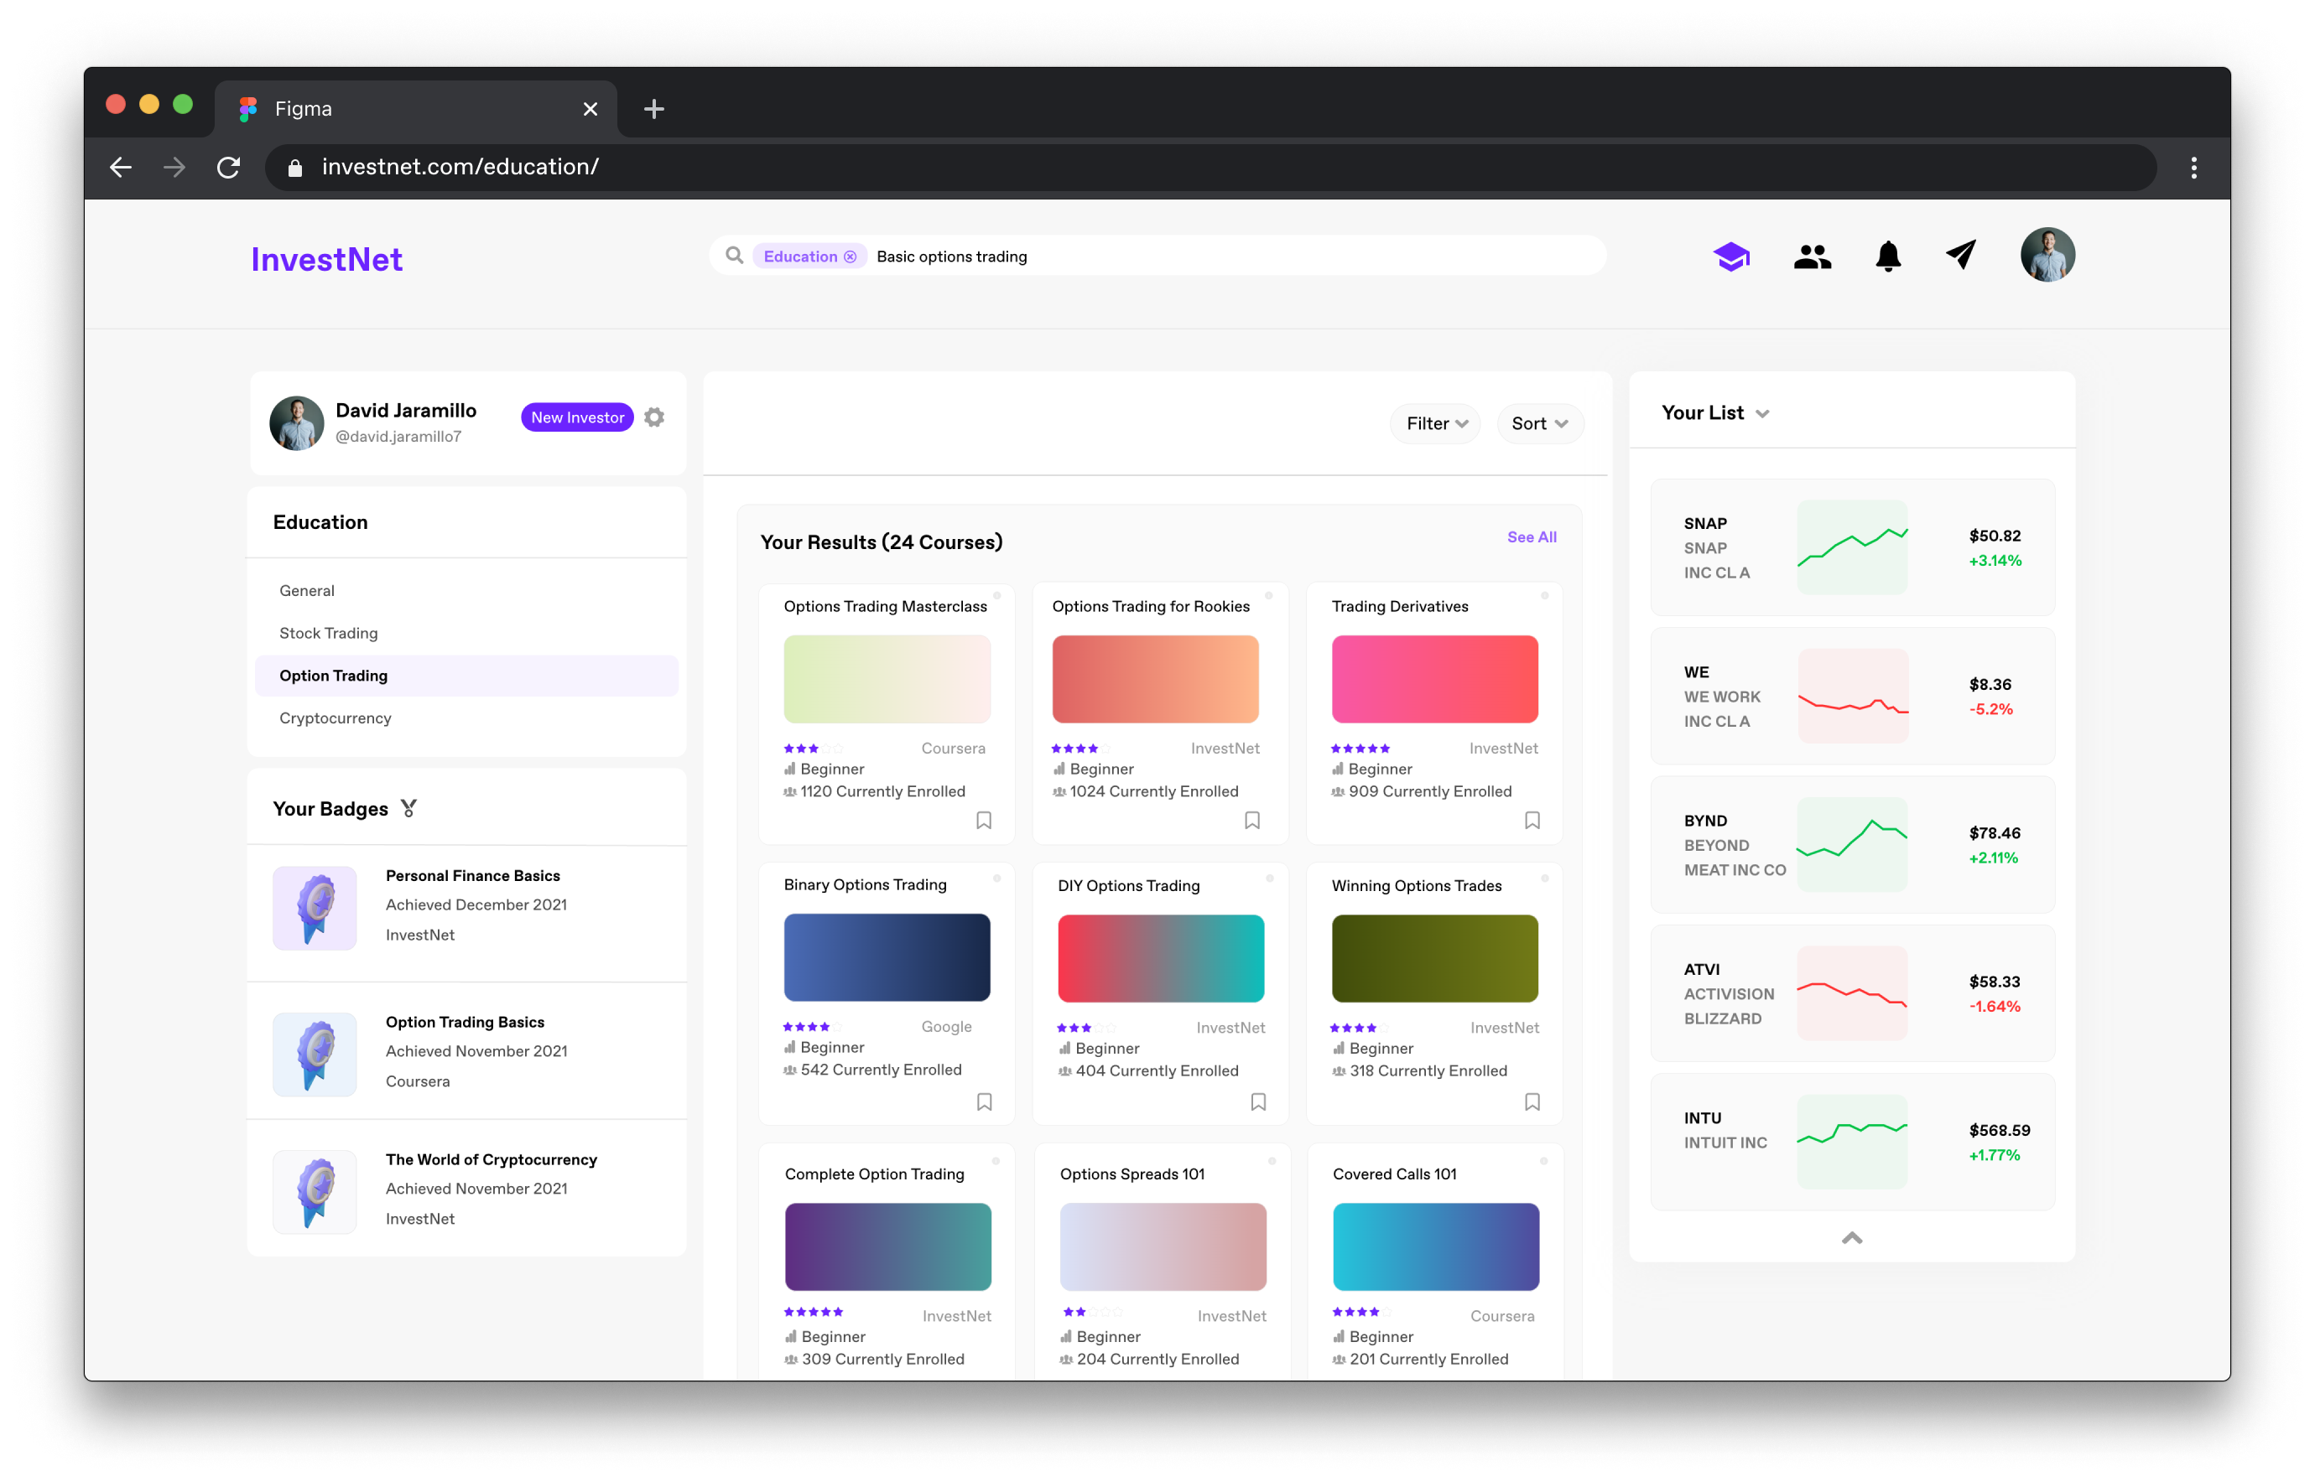
Task: Click the Option Trading Basics badge icon
Action: coord(315,1054)
